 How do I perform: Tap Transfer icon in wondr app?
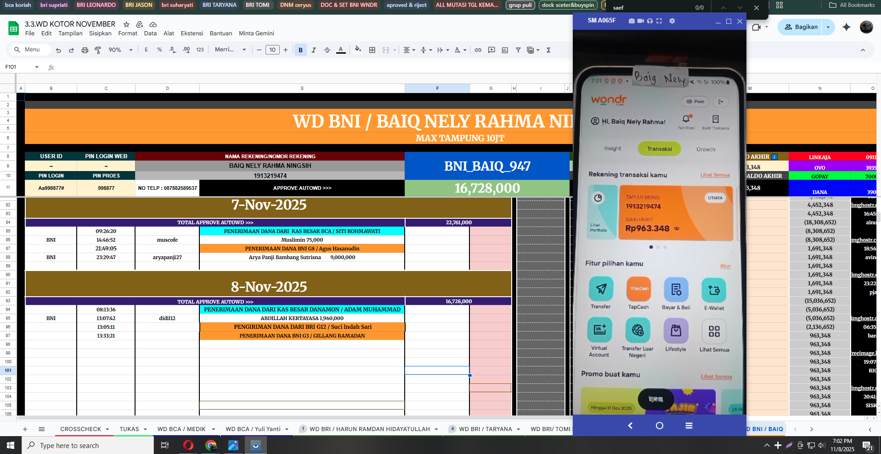click(601, 289)
